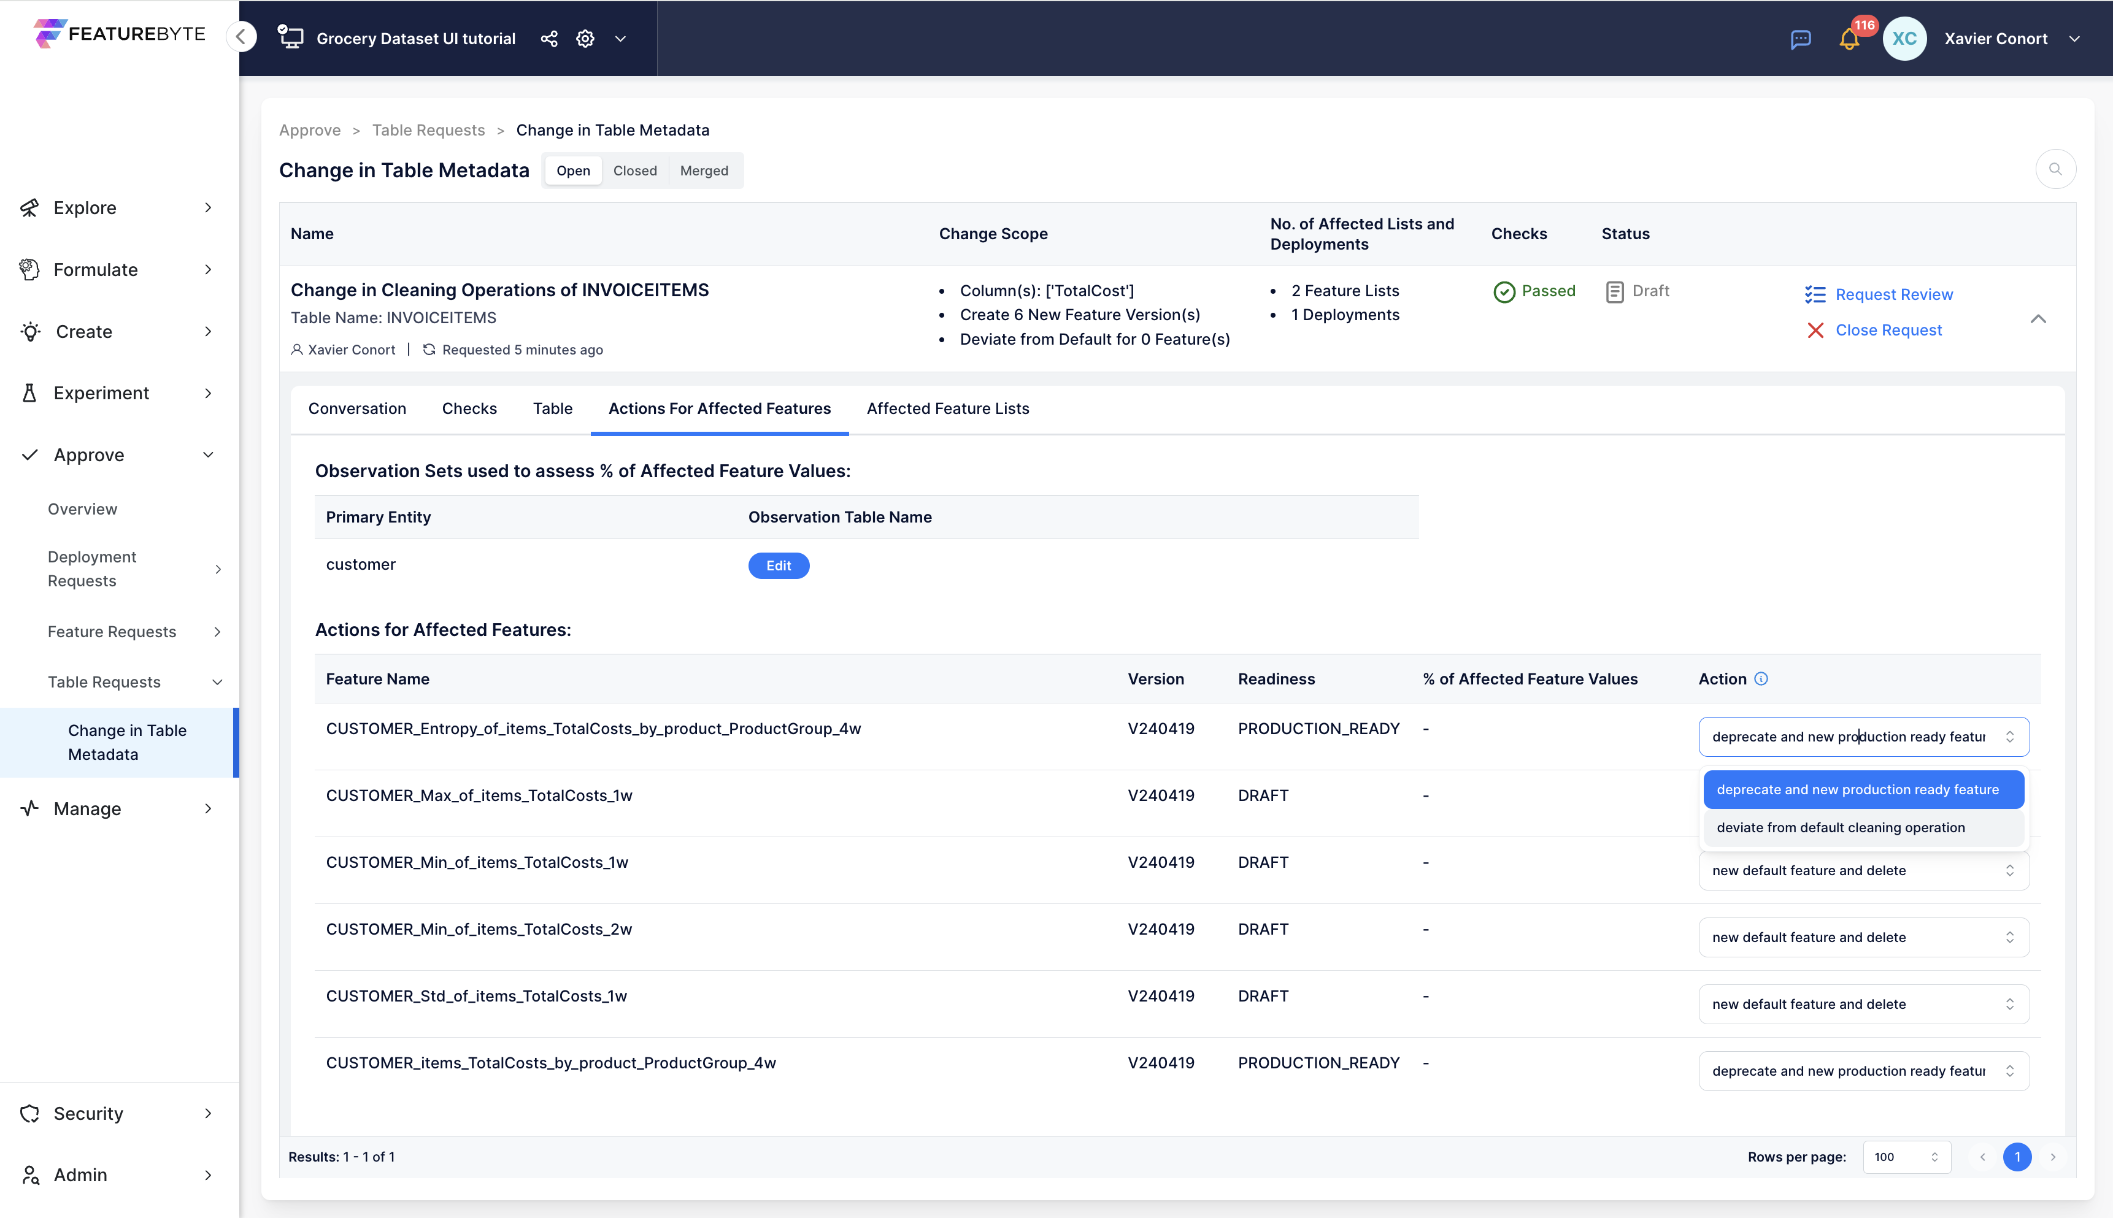Open action dropdown for CUSTOMER_items_TotalCosts_by_product_ProductGroup_4w
The image size is (2113, 1218).
pyautogui.click(x=1864, y=1071)
